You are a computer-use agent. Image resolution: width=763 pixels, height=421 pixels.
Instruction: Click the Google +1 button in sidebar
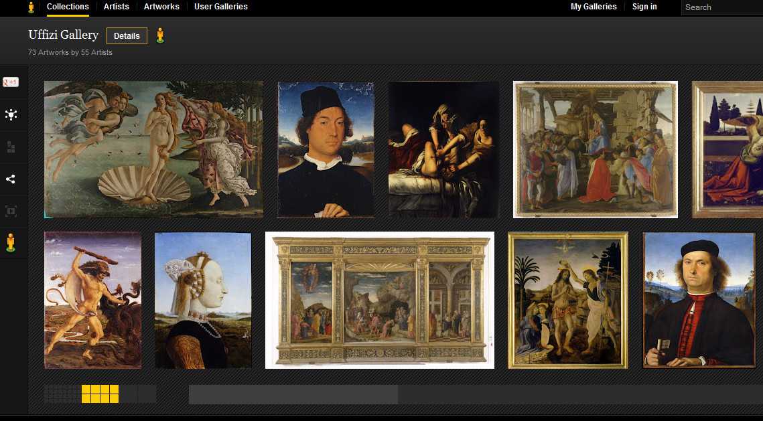click(11, 82)
